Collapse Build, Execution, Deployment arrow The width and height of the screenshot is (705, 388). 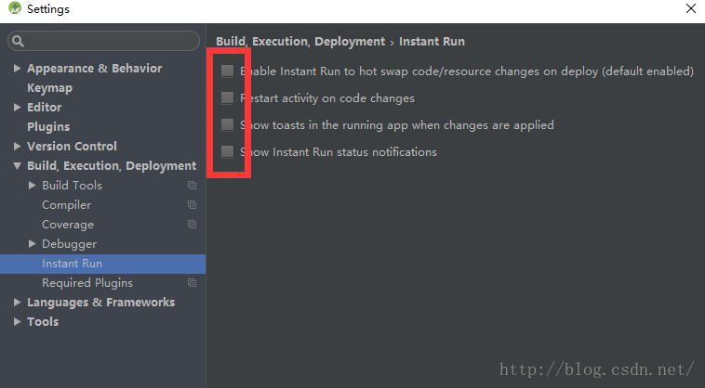(x=17, y=165)
